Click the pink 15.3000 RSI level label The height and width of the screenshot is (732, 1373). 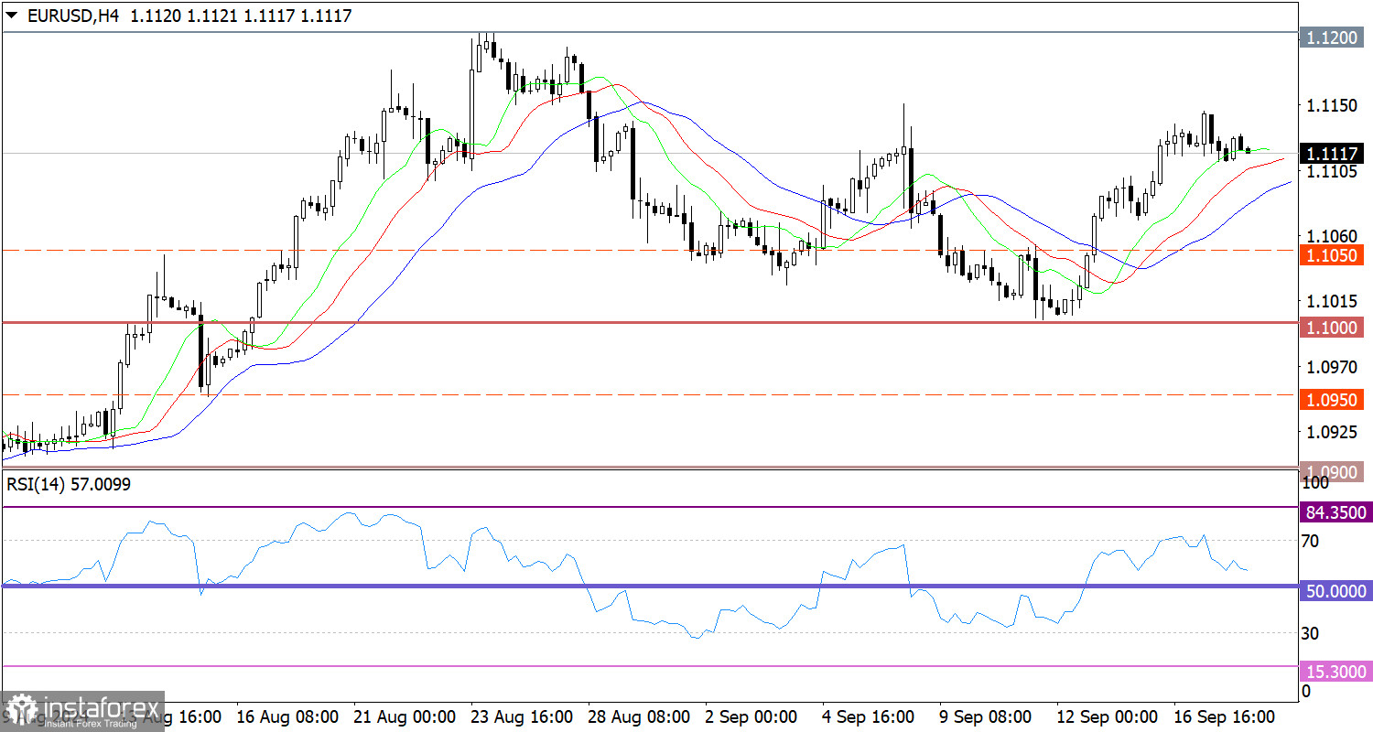[1335, 672]
